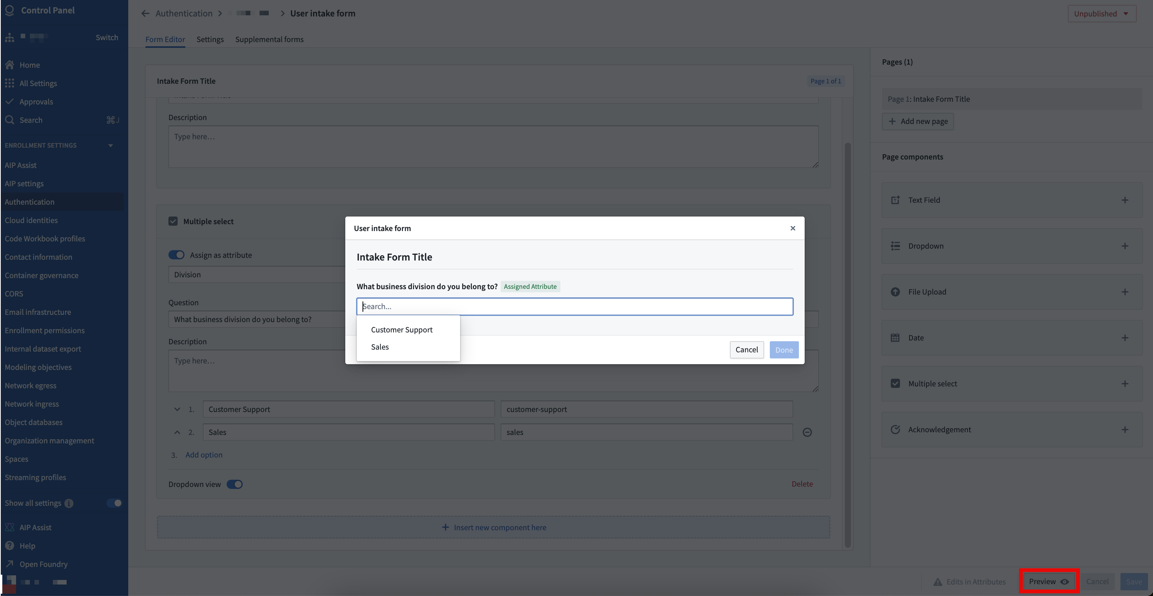Click the Text Field component icon
Viewport: 1153px width, 596px height.
click(x=895, y=200)
